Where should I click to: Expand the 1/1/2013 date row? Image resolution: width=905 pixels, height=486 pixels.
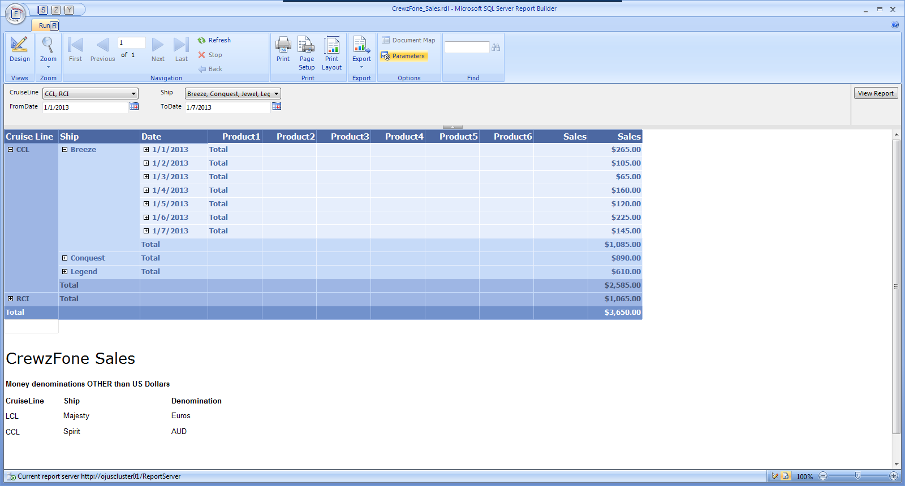pos(146,150)
